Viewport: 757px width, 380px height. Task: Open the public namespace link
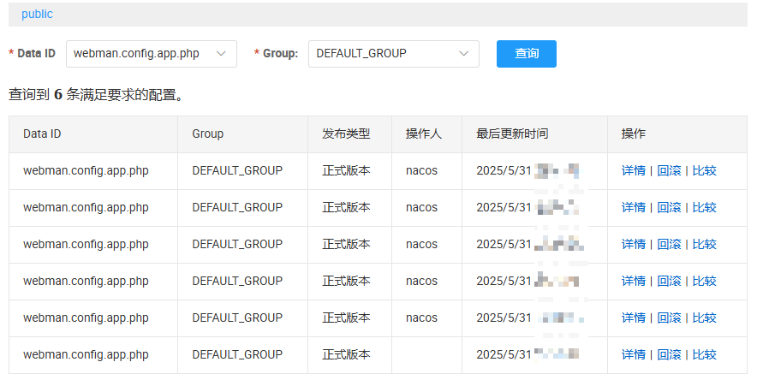tap(37, 14)
